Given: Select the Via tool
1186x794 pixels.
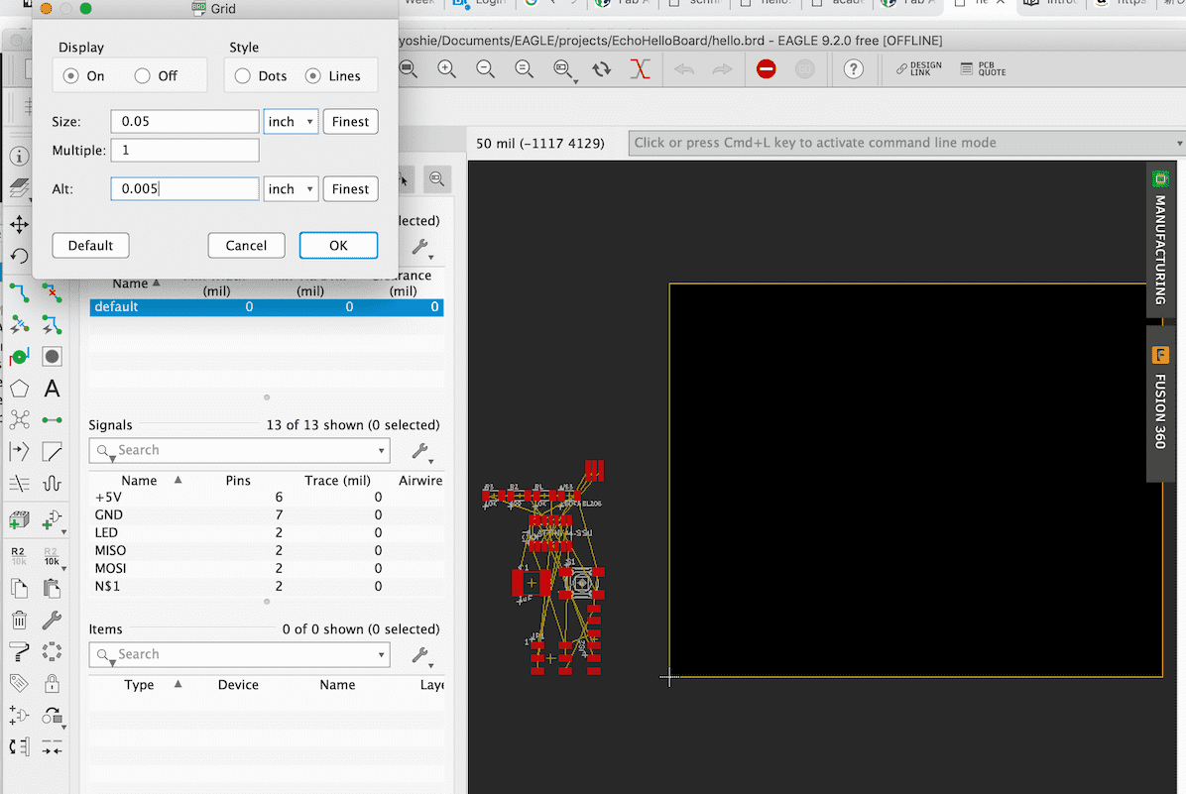Looking at the screenshot, I should point(20,356).
